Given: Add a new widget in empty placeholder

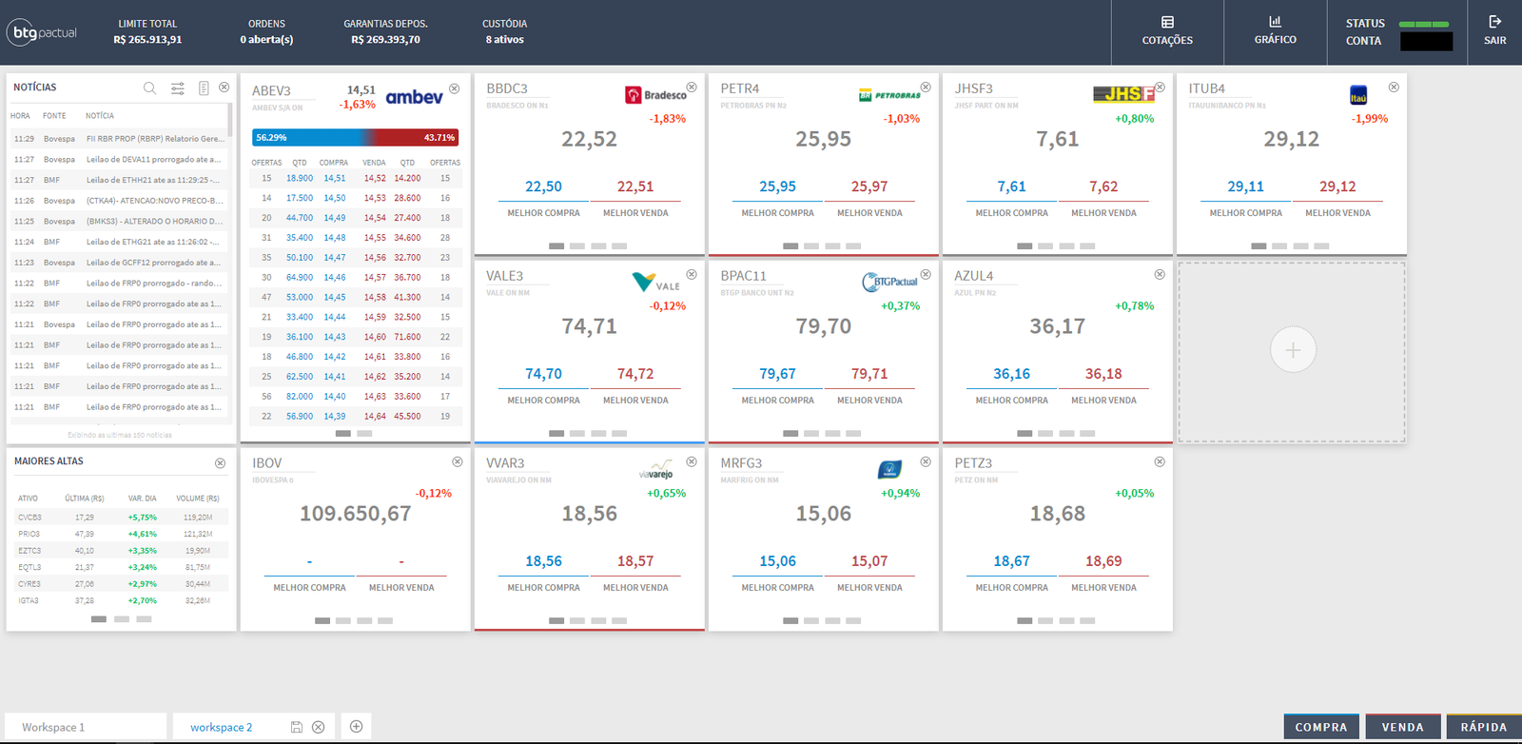Looking at the screenshot, I should point(1293,350).
